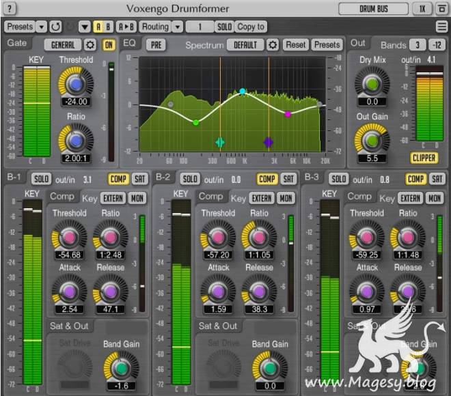Image resolution: width=451 pixels, height=396 pixels.
Task: Open the channel group 1 selector
Action: 200,27
